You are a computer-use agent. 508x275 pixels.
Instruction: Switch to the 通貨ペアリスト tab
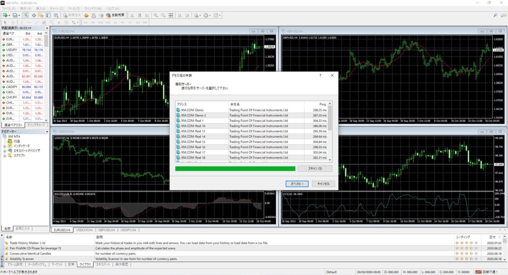tap(13, 125)
